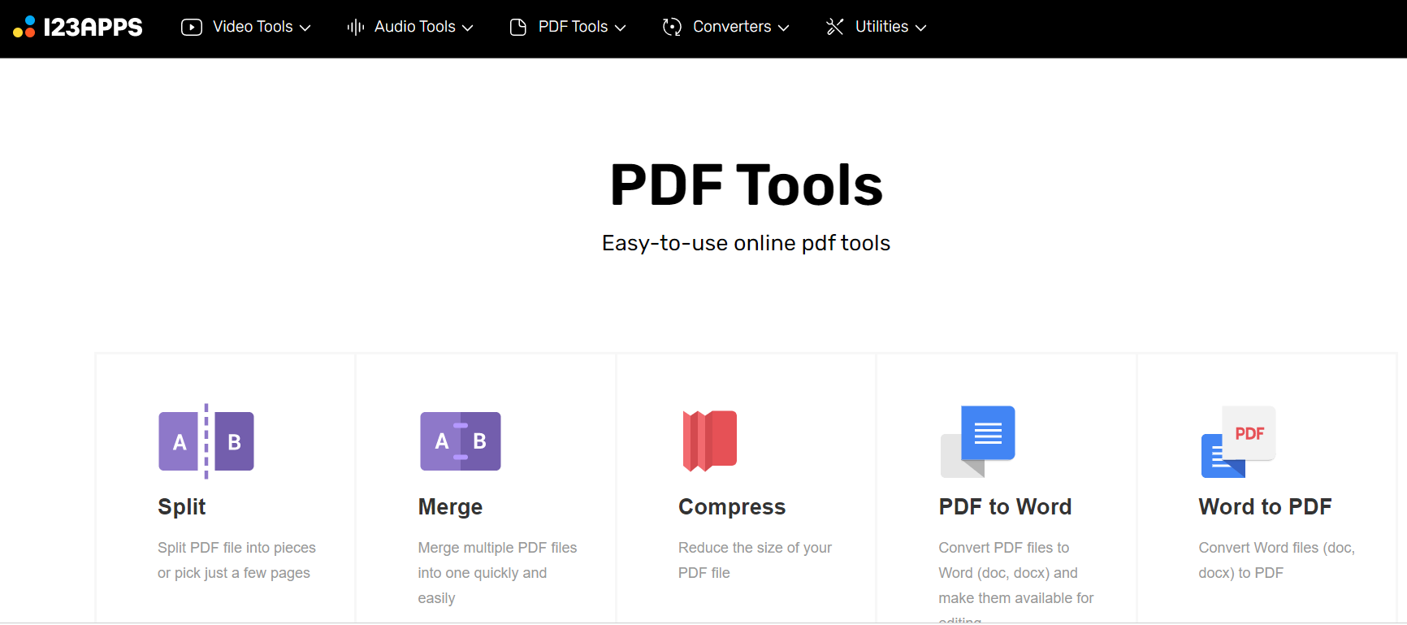Open the Merge tool heading link
This screenshot has height=625, width=1407.
coord(451,507)
